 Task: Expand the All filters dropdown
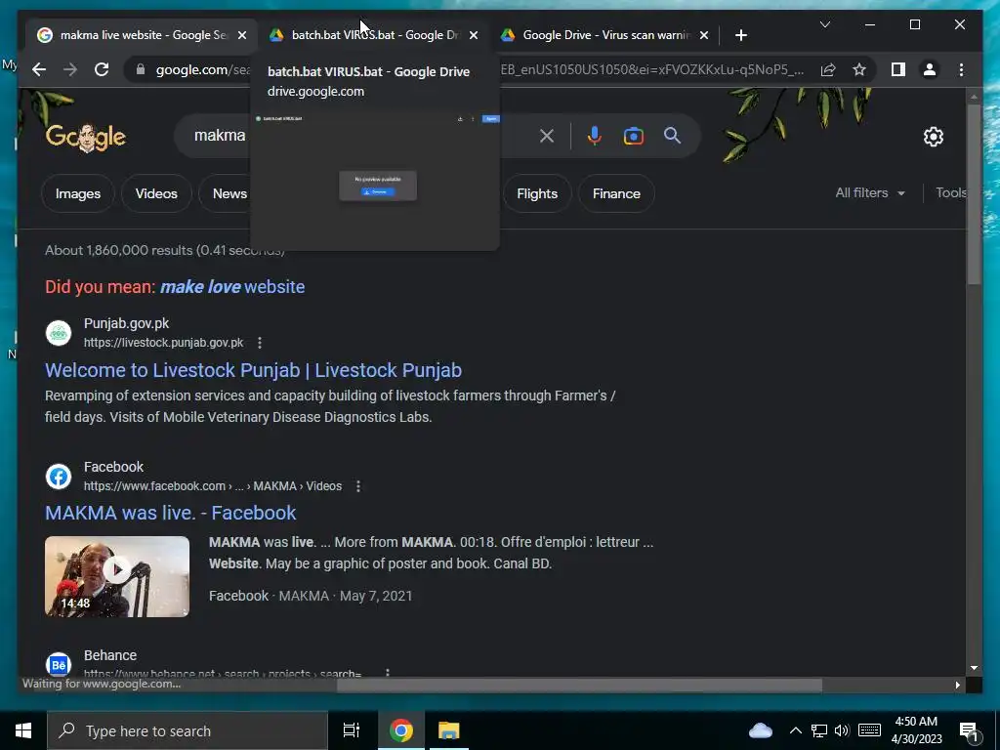click(870, 192)
